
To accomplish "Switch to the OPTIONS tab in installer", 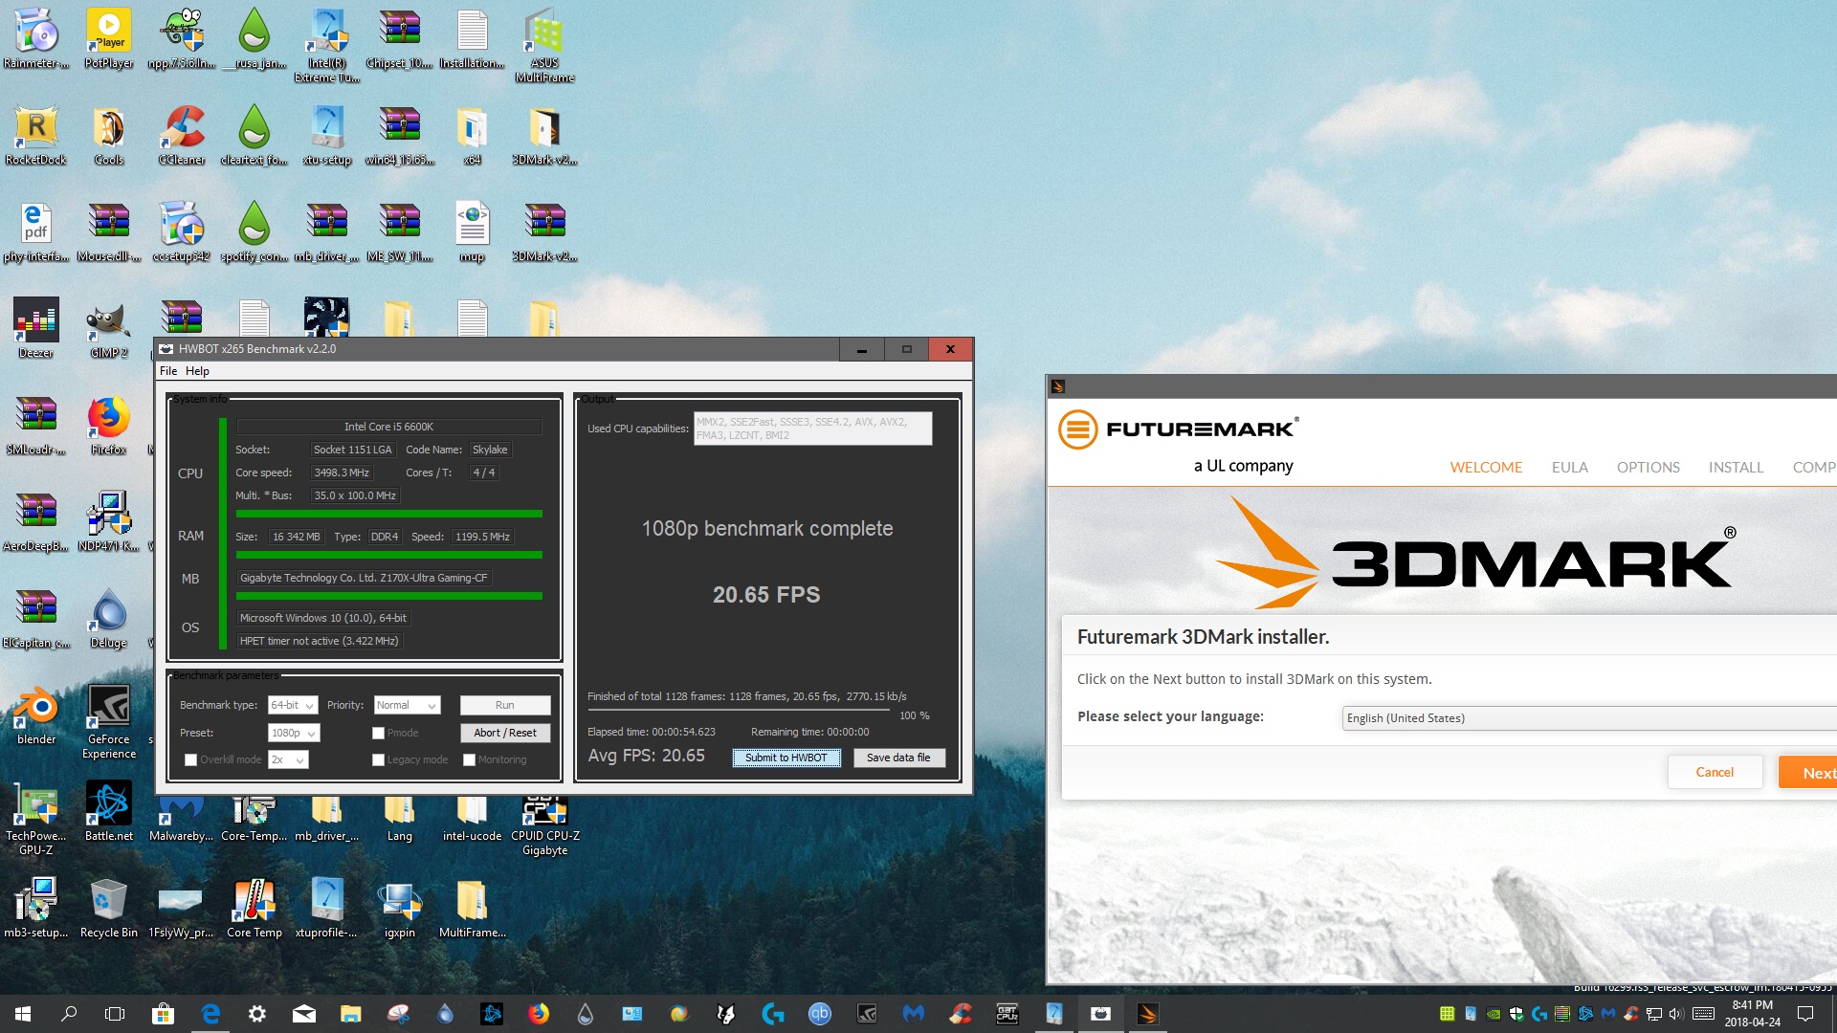I will coord(1648,468).
